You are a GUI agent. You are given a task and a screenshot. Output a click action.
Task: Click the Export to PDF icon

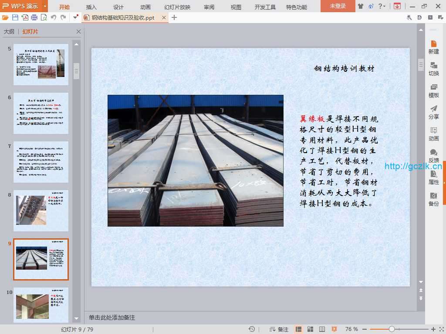pyautogui.click(x=25, y=17)
